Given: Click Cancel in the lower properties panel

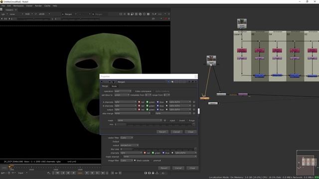Looking at the screenshot, I should pos(178,168).
